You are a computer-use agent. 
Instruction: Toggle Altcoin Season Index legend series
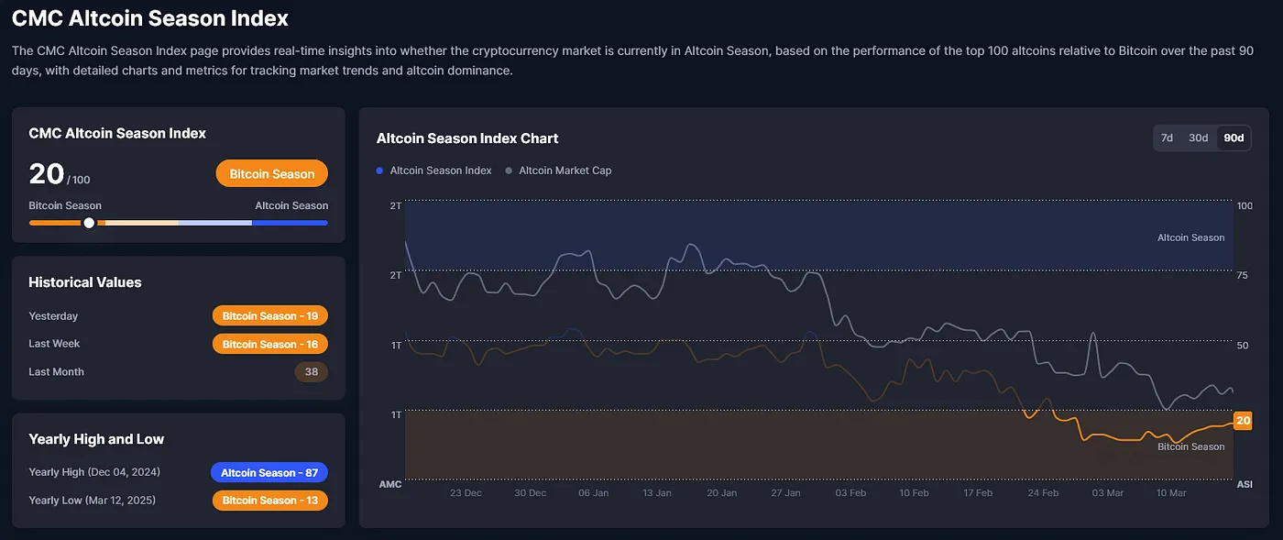coord(440,171)
